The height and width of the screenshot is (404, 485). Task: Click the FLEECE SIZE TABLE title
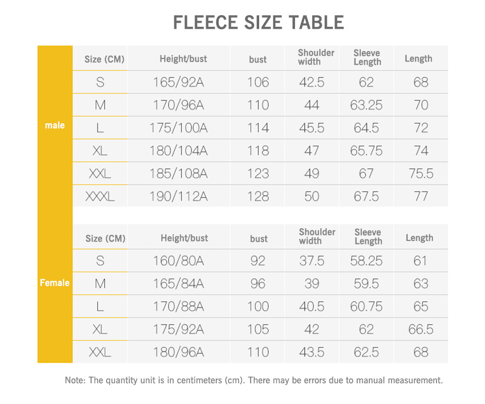pyautogui.click(x=259, y=23)
